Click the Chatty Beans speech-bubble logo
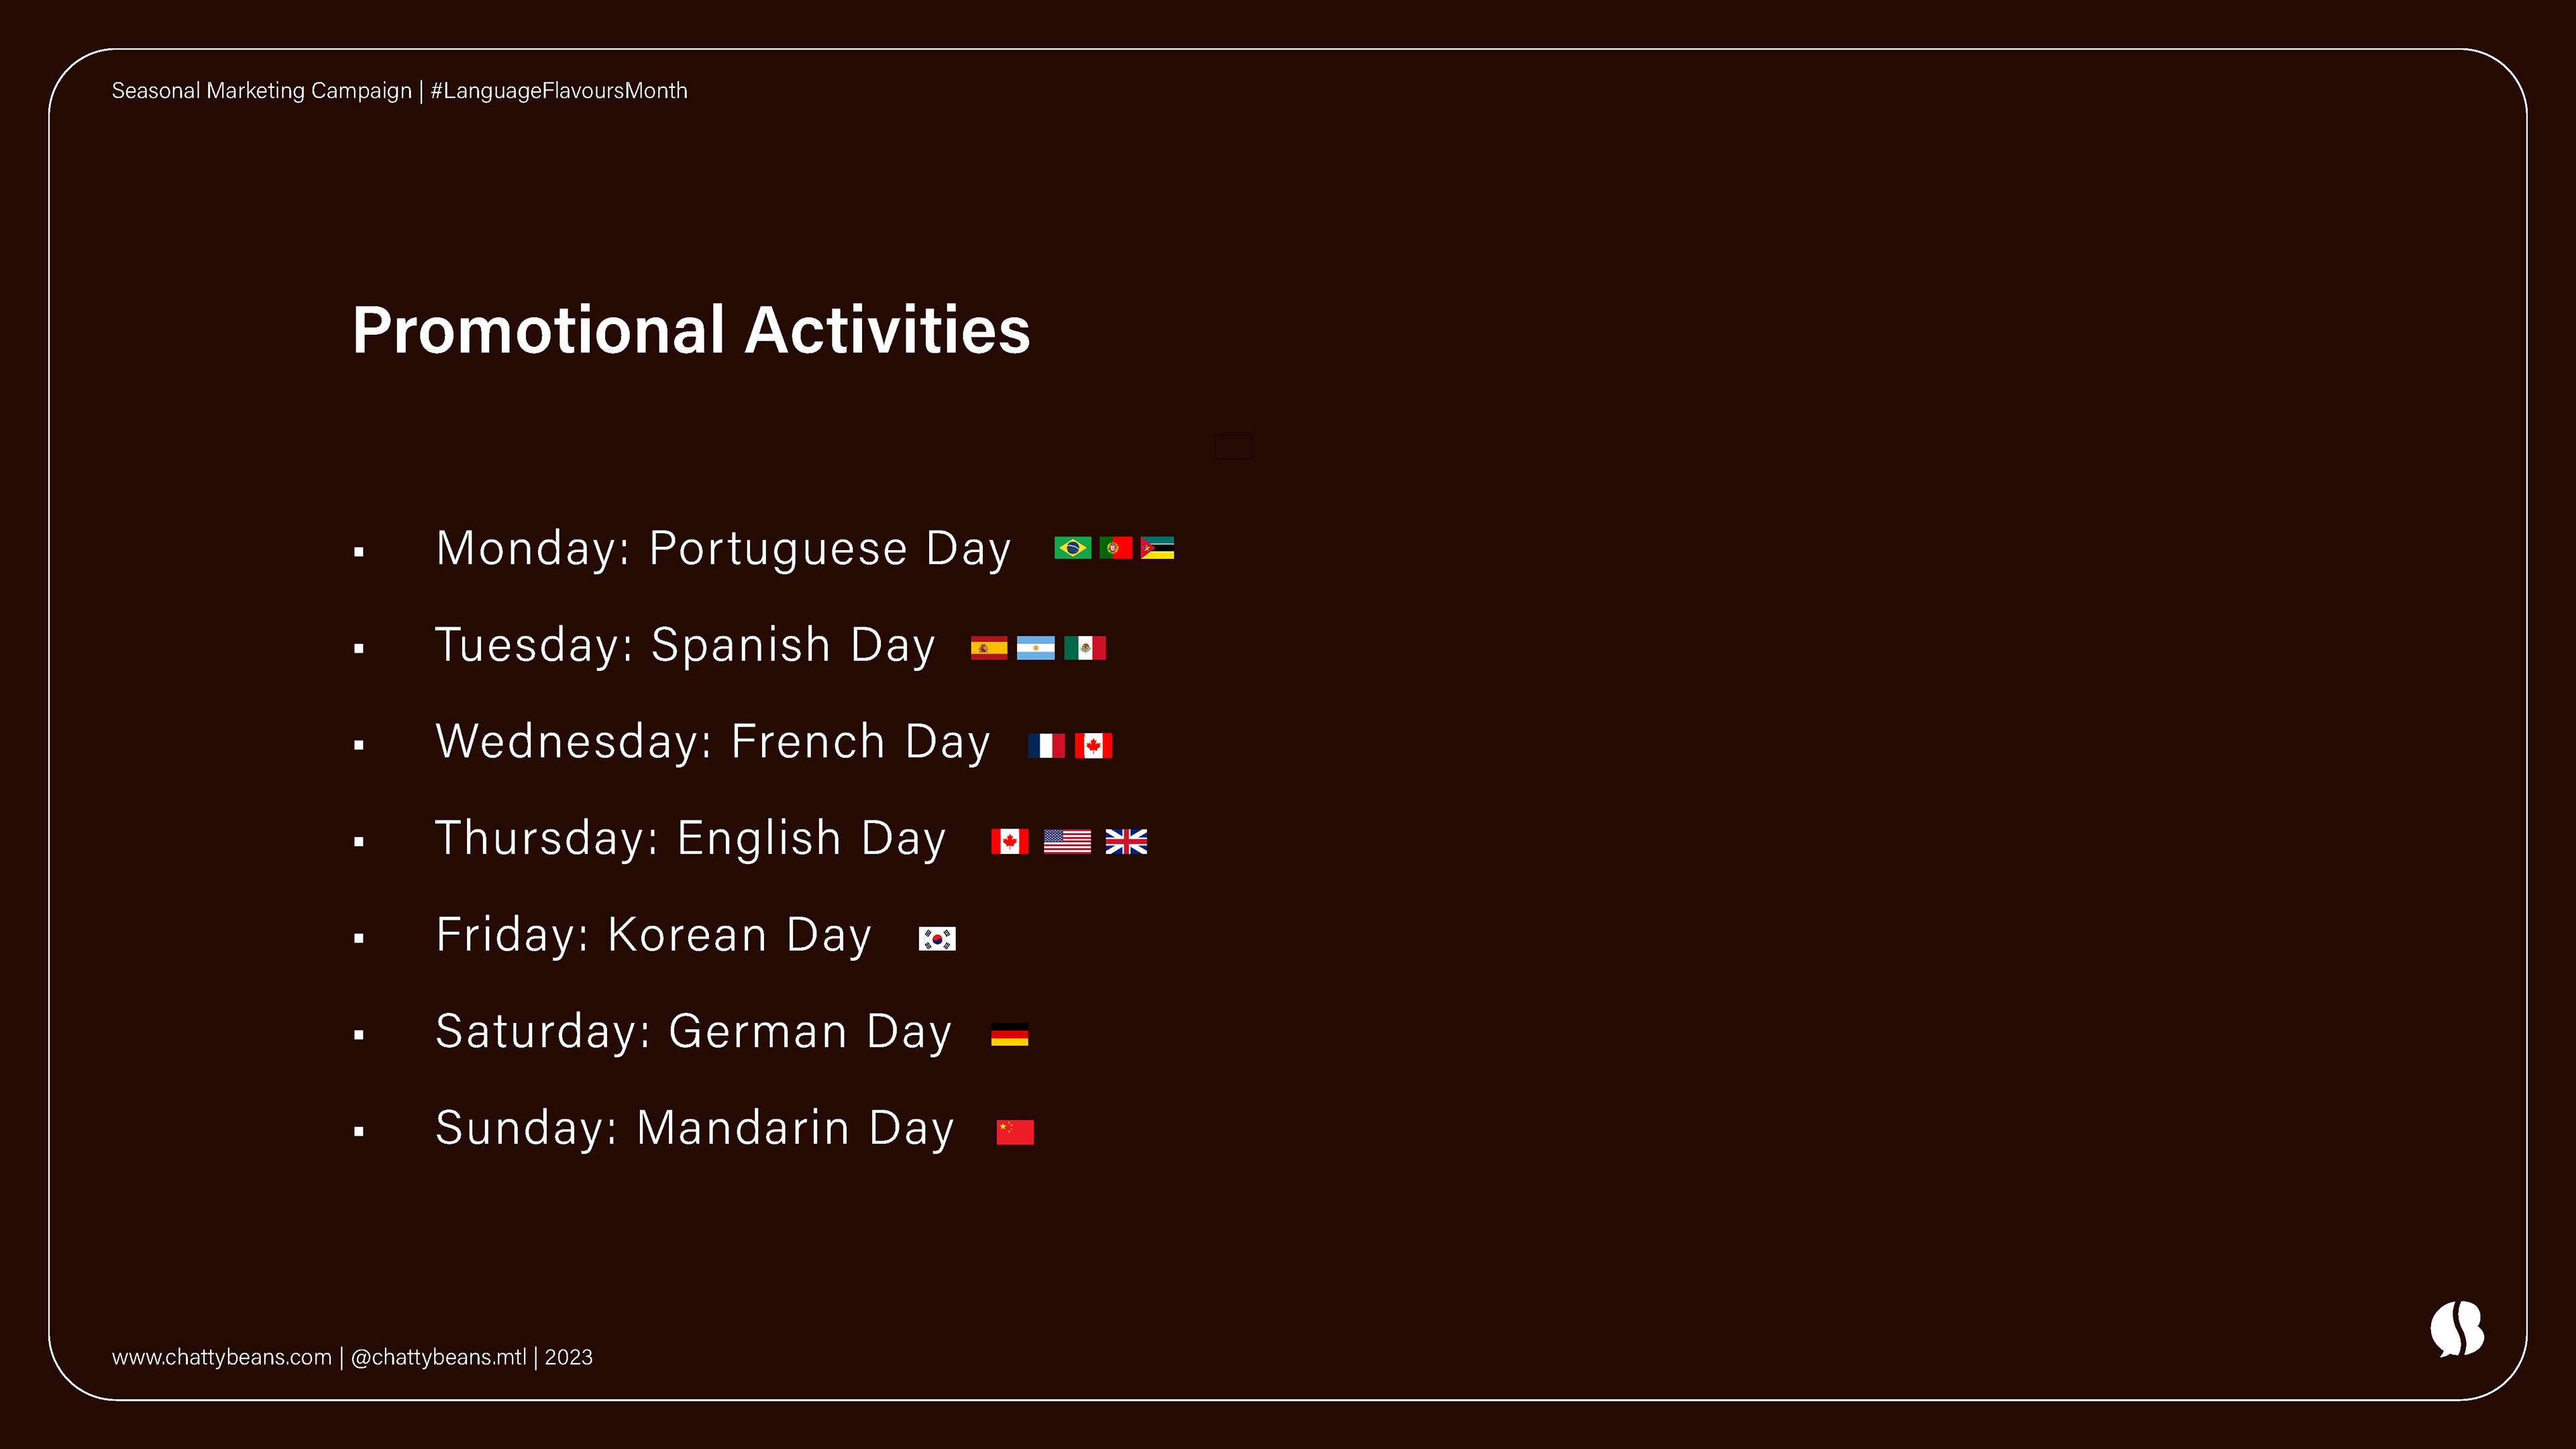 point(2457,1329)
